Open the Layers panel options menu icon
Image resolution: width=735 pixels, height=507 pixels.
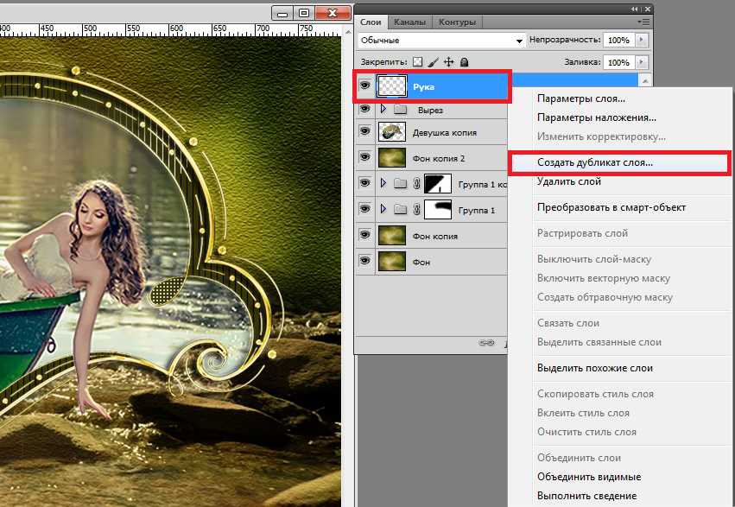click(x=643, y=22)
